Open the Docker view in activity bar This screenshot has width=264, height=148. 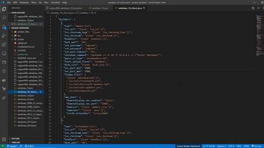tap(4, 80)
